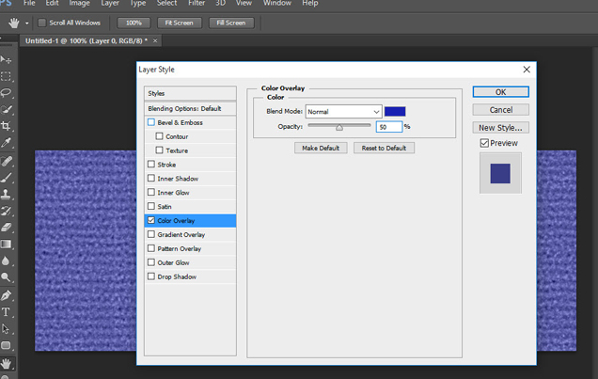The image size is (598, 379).
Task: Switch to the Untitled-1 document tab
Action: click(x=87, y=41)
